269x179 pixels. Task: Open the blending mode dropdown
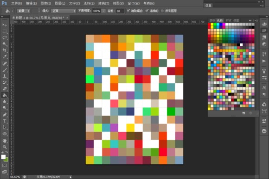[64, 11]
